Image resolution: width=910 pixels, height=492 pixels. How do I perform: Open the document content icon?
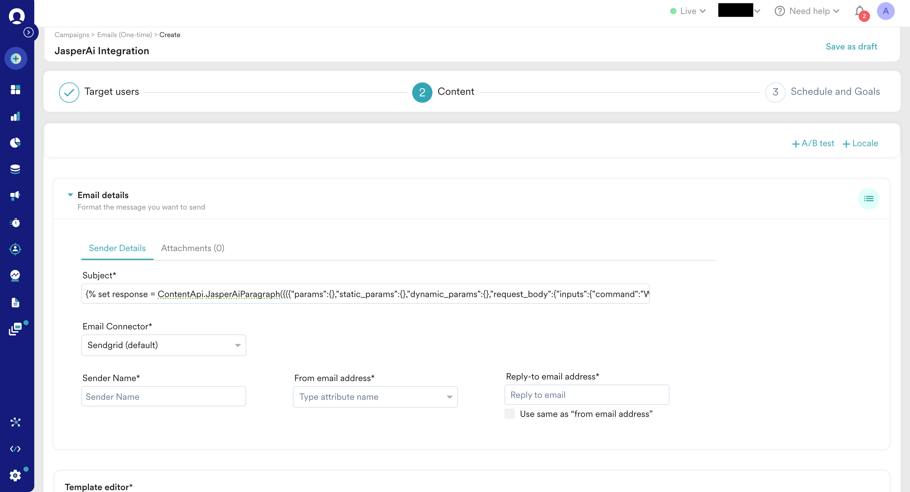pos(15,302)
